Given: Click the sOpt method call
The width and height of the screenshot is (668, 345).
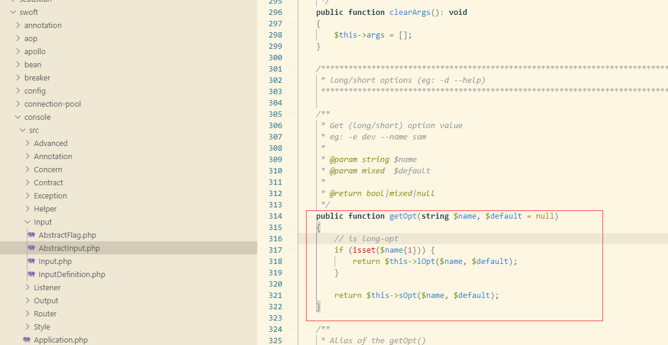Looking at the screenshot, I should (408, 295).
